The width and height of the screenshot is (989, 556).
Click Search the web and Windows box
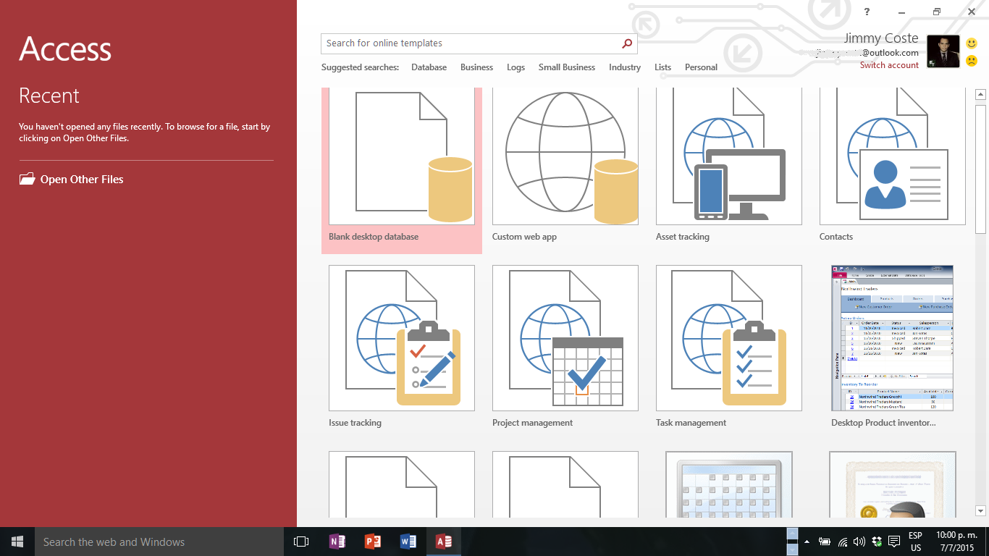tap(159, 542)
